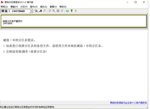The image size is (150, 109).
Task: Click the shopping cart purchase icon
Action: 76,11
